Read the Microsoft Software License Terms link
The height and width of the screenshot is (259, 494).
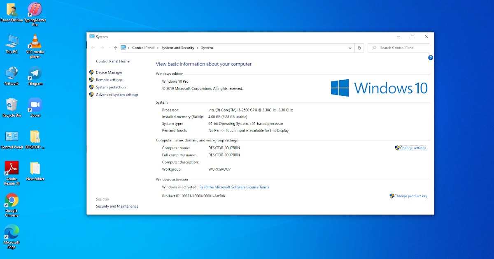pos(234,187)
